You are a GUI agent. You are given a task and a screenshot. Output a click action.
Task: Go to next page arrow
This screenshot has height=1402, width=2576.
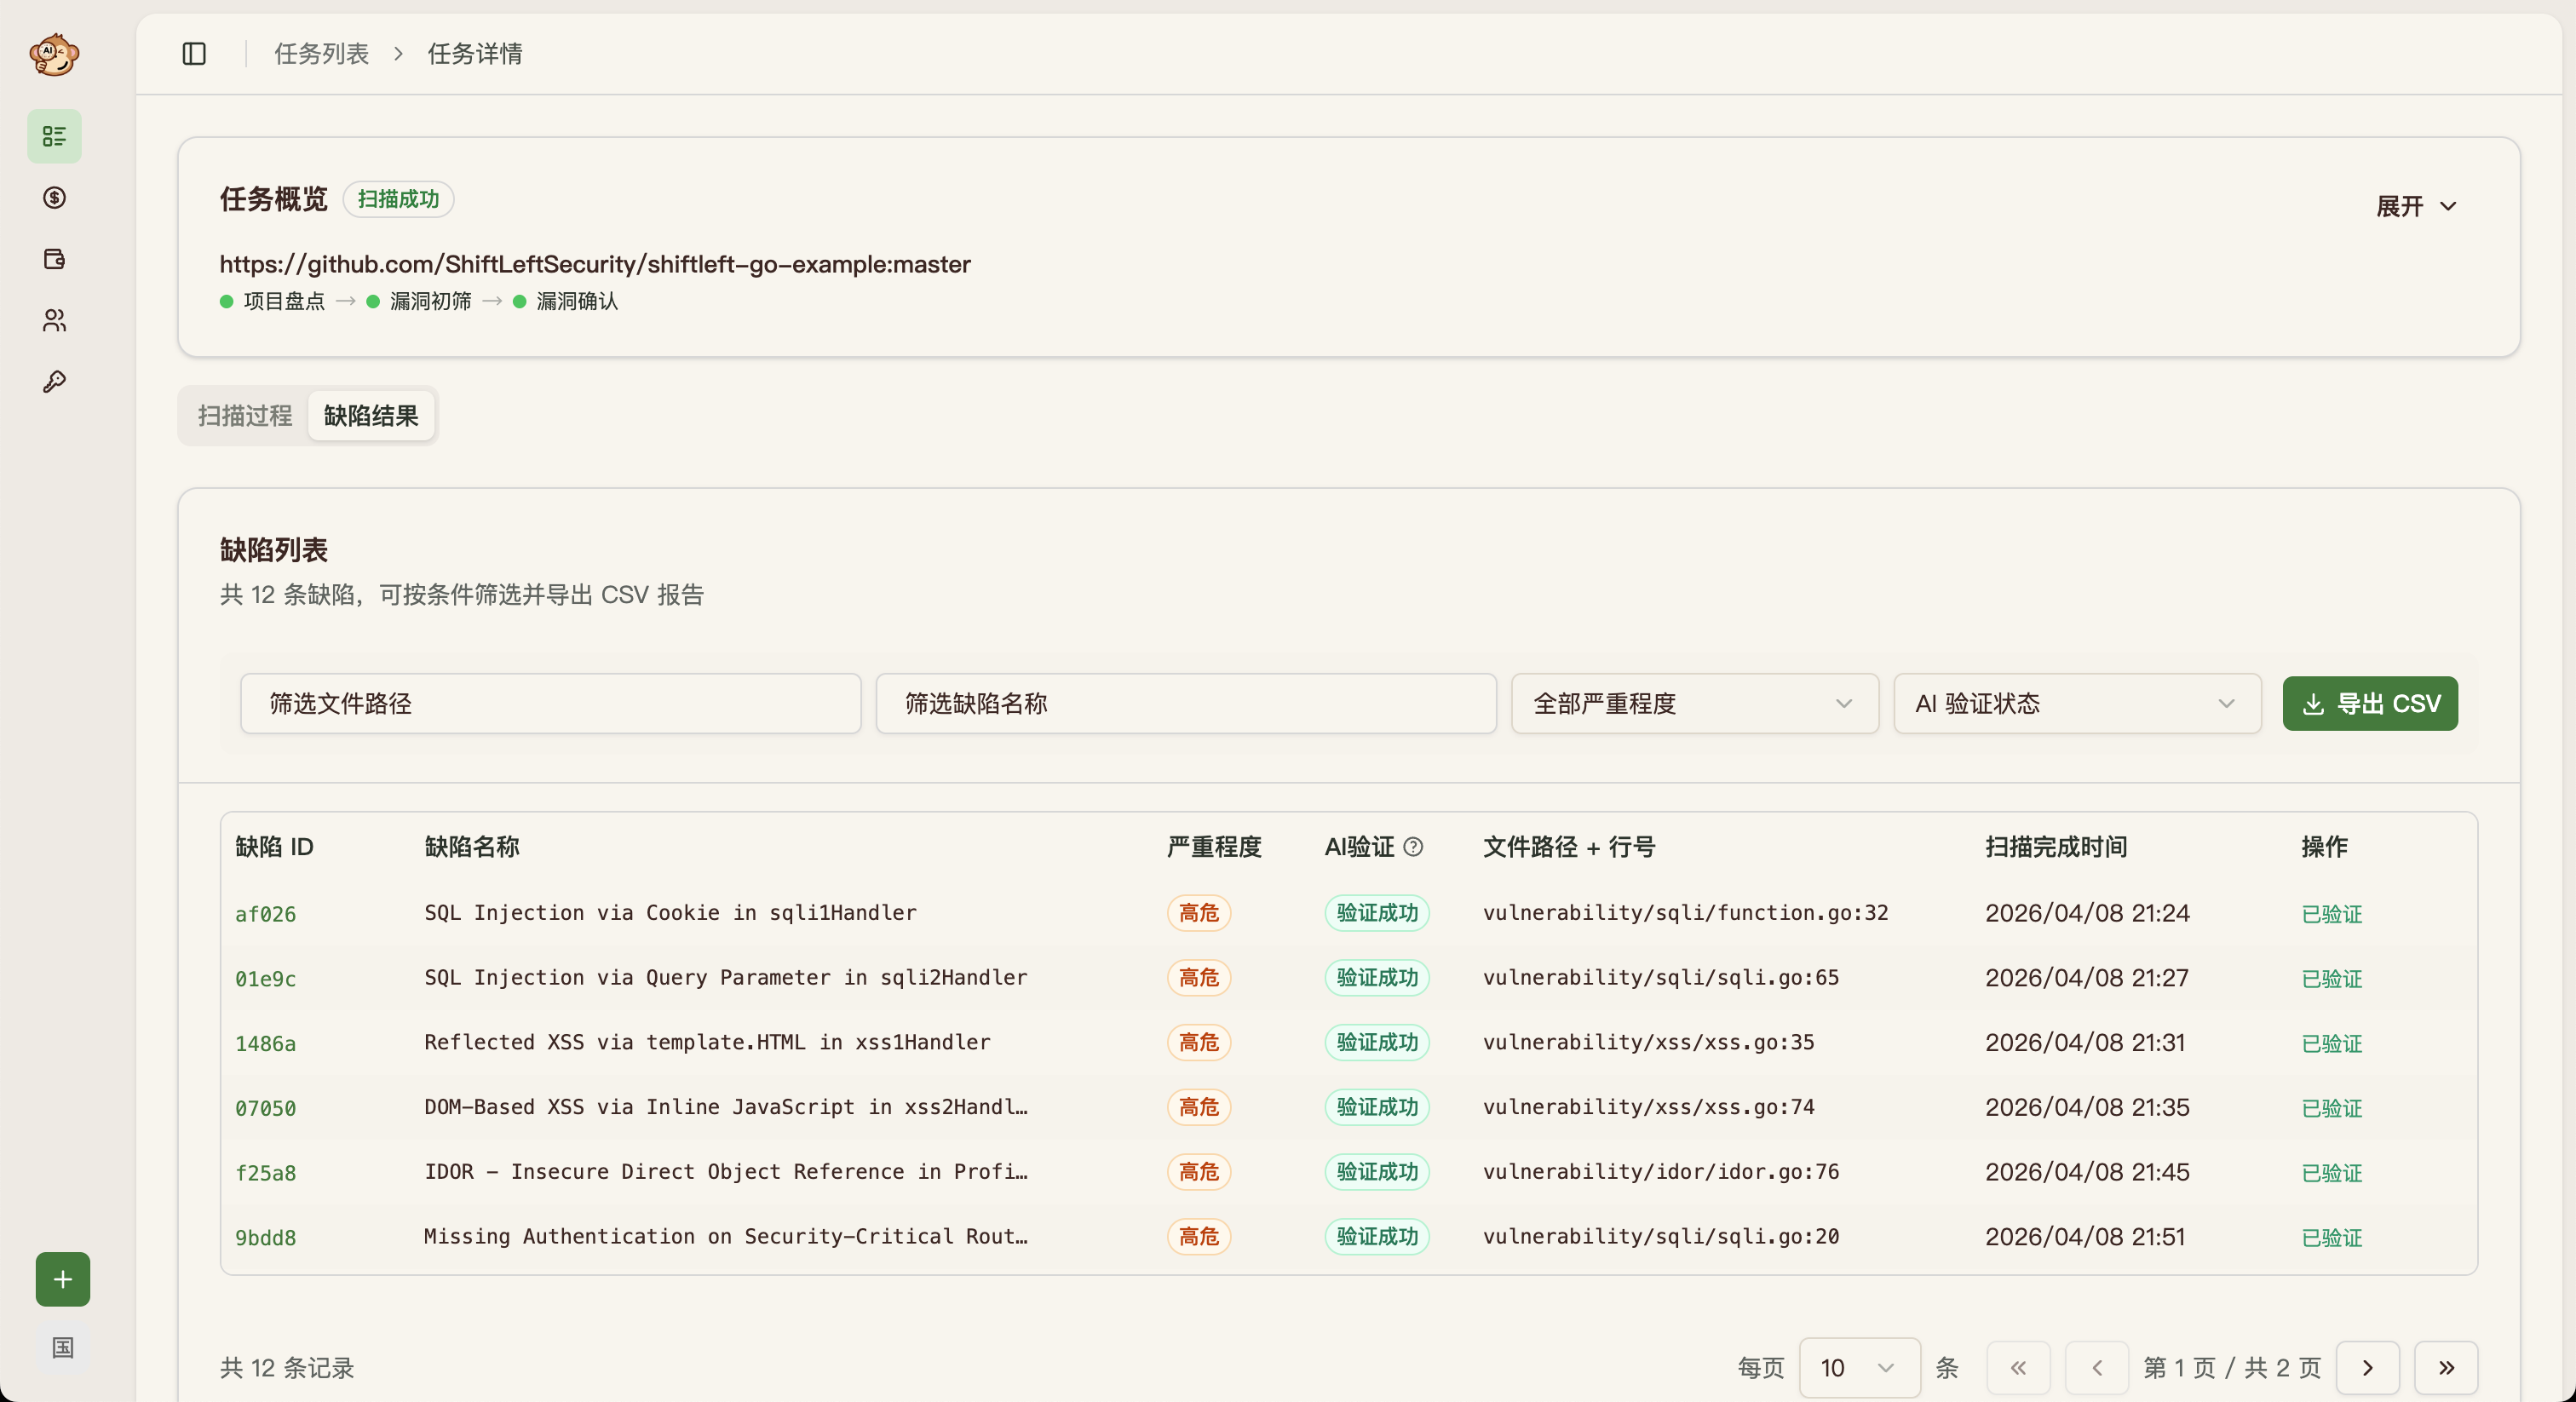coord(2367,1367)
